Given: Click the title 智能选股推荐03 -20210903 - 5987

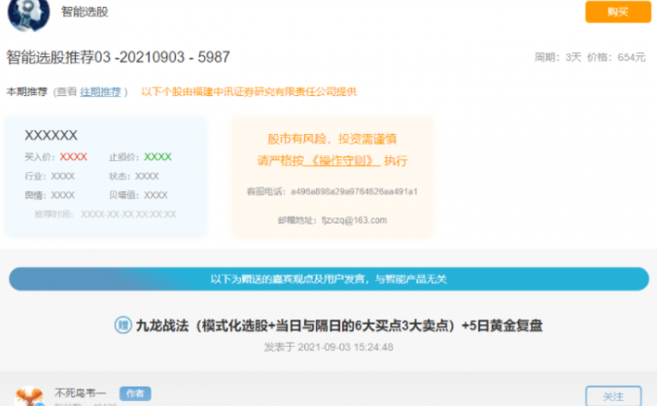Looking at the screenshot, I should (119, 57).
